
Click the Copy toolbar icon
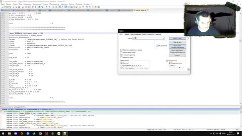point(26,7)
